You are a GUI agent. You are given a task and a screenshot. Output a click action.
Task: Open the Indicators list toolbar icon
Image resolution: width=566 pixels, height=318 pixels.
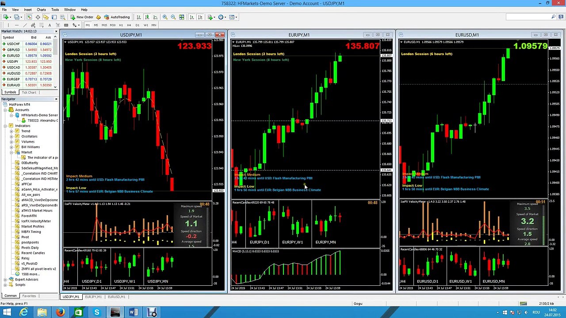[210, 17]
